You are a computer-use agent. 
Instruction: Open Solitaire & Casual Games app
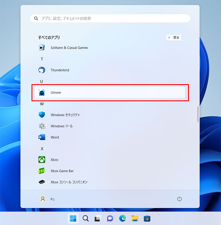pos(69,48)
